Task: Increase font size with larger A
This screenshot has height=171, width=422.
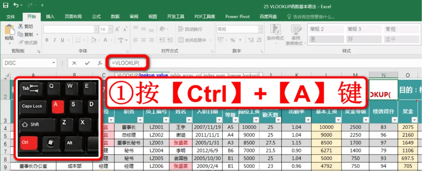Action: tap(117, 29)
